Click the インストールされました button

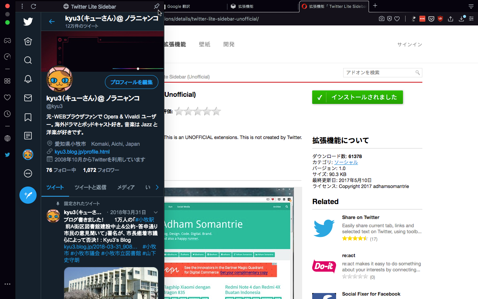pyautogui.click(x=357, y=97)
